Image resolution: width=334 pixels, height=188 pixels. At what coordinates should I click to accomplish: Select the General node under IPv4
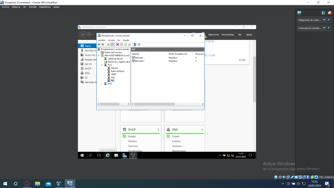coord(115,68)
